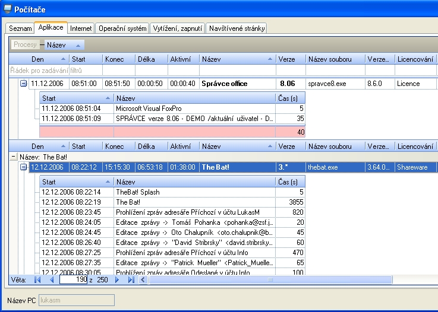Image resolution: width=438 pixels, height=312 pixels.
Task: Go to next record arrow
Action: (x=117, y=279)
